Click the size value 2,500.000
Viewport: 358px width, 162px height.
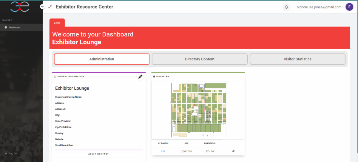(x=186, y=151)
